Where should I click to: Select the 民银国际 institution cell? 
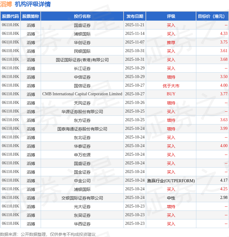point(82,51)
